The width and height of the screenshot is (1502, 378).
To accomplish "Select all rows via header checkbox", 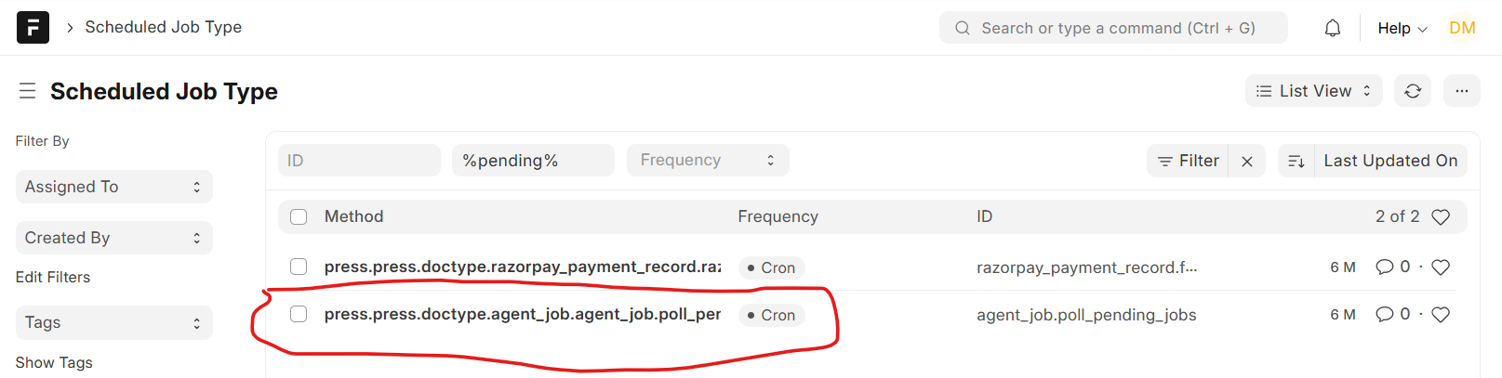I will point(299,216).
